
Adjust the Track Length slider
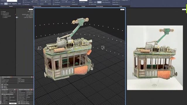point(35,2)
